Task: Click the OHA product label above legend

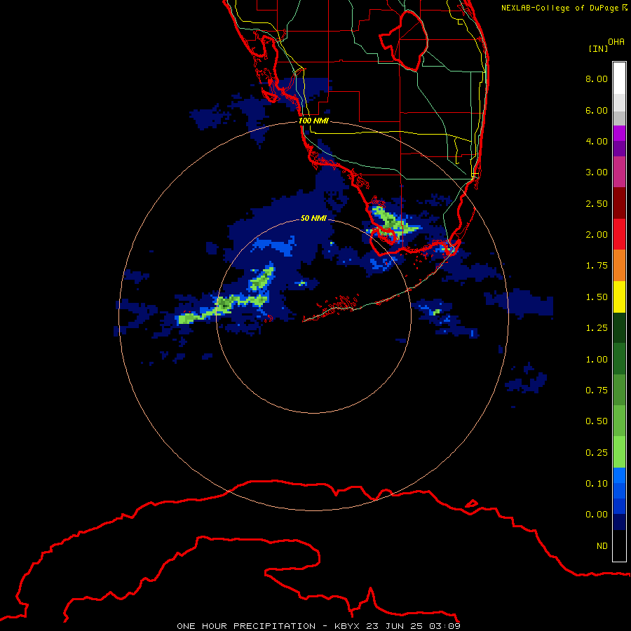Action: pos(616,41)
